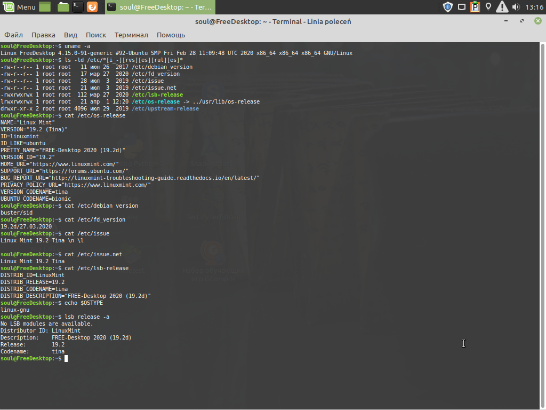Launch Firefox from the panel
This screenshot has height=410, width=546.
pyautogui.click(x=92, y=7)
